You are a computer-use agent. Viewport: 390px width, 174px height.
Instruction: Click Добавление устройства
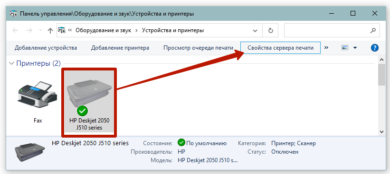(46, 48)
